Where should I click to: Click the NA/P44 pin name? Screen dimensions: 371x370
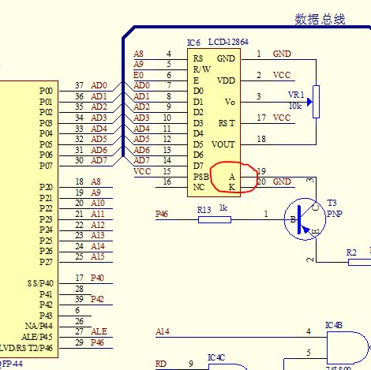click(39, 326)
